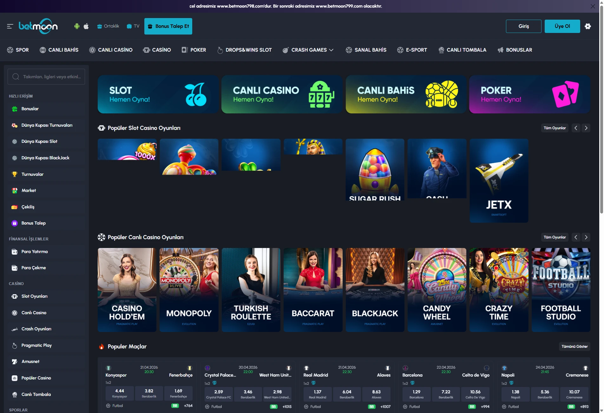
Task: Expand the CRASH GAMES dropdown
Action: pos(308,50)
